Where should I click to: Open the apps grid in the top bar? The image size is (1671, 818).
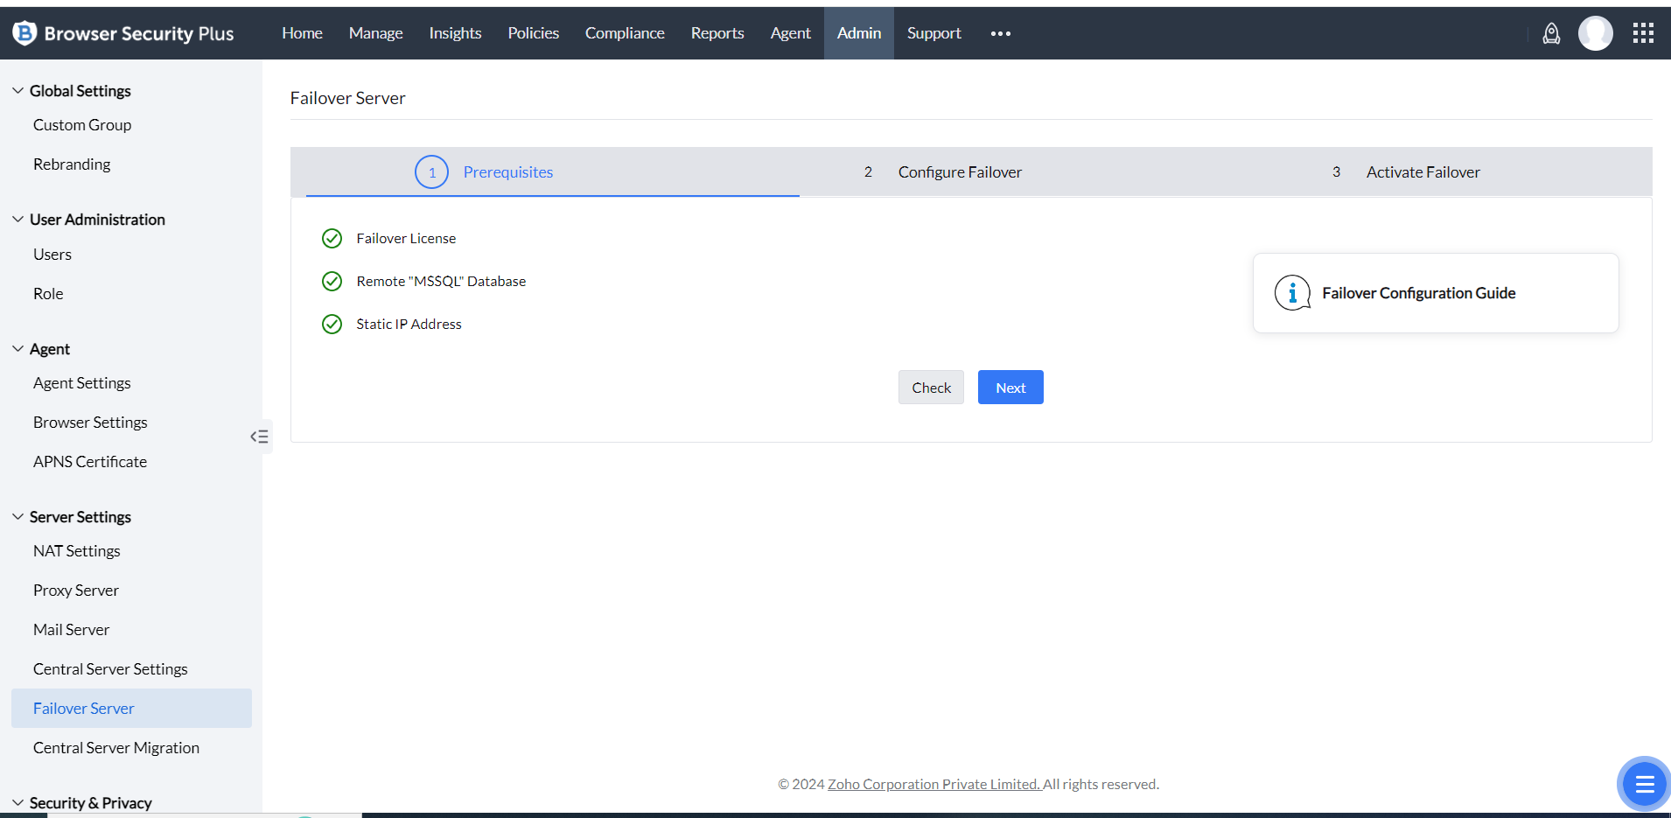pos(1643,33)
